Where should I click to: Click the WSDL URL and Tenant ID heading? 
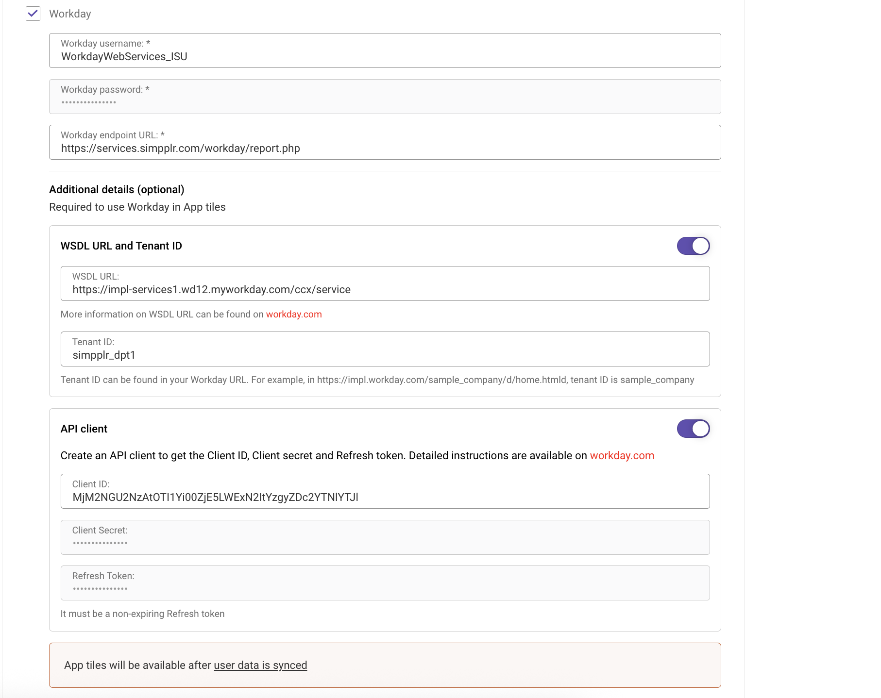(x=121, y=246)
